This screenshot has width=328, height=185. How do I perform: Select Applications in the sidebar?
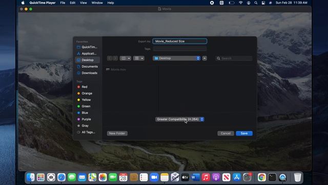click(x=88, y=53)
